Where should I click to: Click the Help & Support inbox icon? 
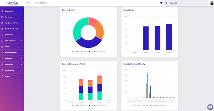pyautogui.click(x=2, y=41)
